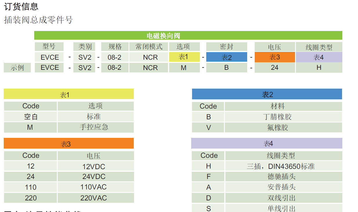The image size is (358, 212).
Task: Click the 订货信息 section heading
Action: (21, 6)
